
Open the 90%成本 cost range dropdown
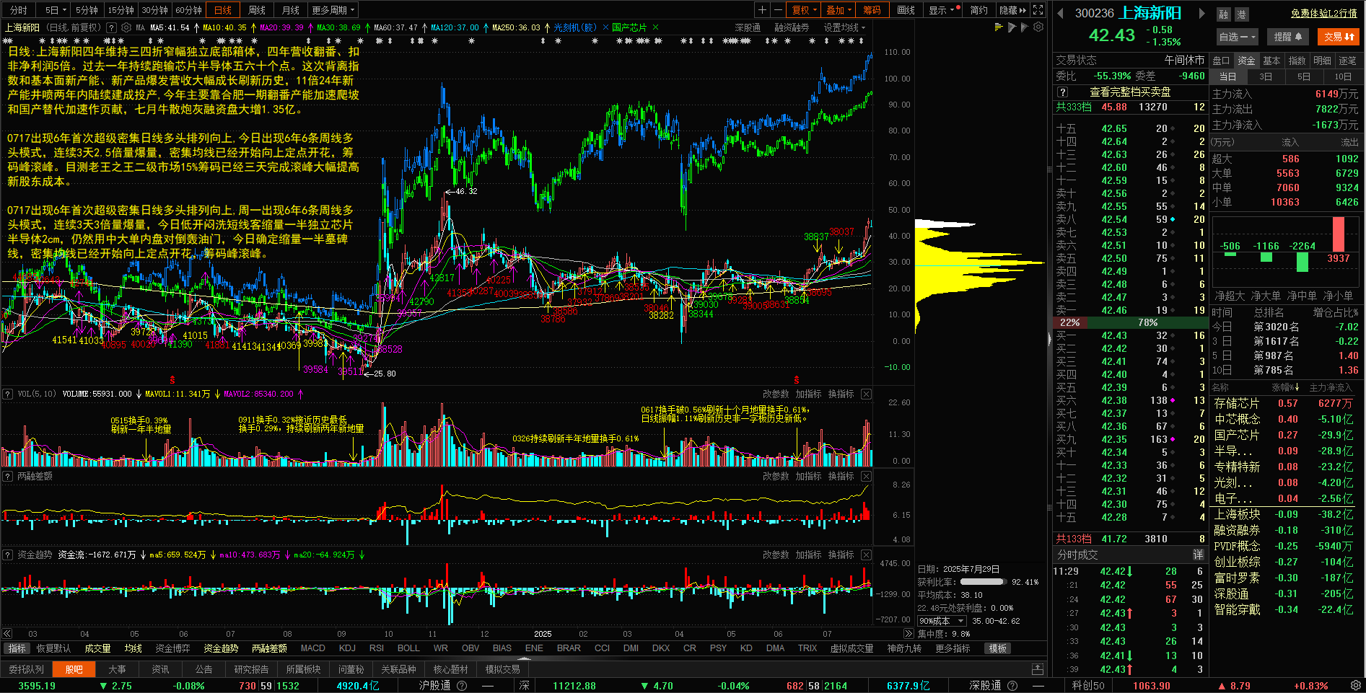942,621
